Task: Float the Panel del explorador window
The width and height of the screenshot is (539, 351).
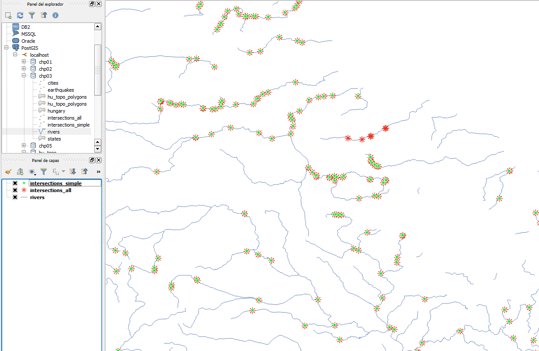Action: [92, 4]
